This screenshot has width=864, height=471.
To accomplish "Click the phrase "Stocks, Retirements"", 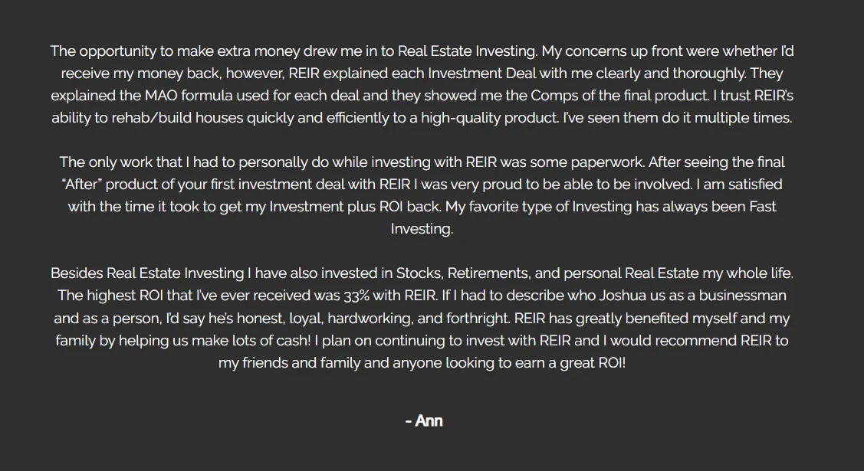I will point(463,273).
